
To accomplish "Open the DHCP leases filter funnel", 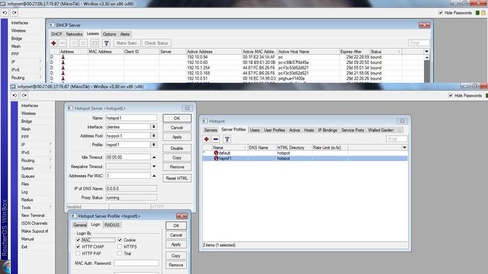I will pos(106,43).
